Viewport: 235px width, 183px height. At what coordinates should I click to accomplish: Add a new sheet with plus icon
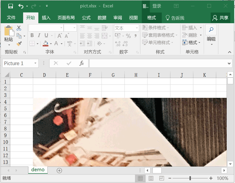59,170
